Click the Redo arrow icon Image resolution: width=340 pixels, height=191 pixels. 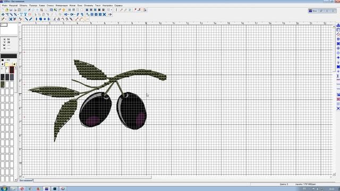[72, 14]
